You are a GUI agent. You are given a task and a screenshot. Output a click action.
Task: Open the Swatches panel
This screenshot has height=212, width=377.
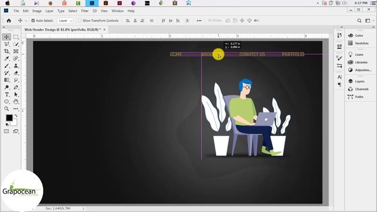(x=358, y=43)
